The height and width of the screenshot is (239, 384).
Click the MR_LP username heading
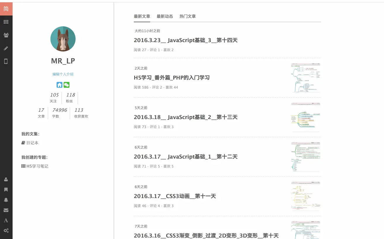click(63, 61)
